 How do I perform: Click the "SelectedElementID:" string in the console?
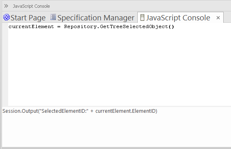coord(65,111)
